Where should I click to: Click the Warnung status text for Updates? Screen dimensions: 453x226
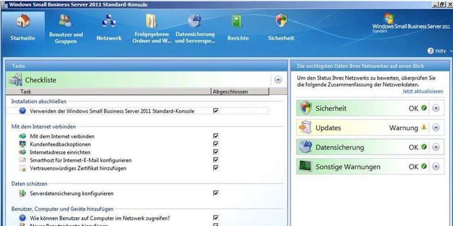(x=404, y=128)
